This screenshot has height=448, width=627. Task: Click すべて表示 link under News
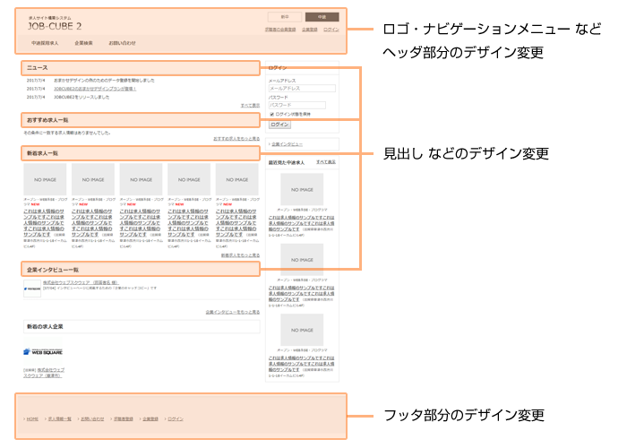click(250, 105)
